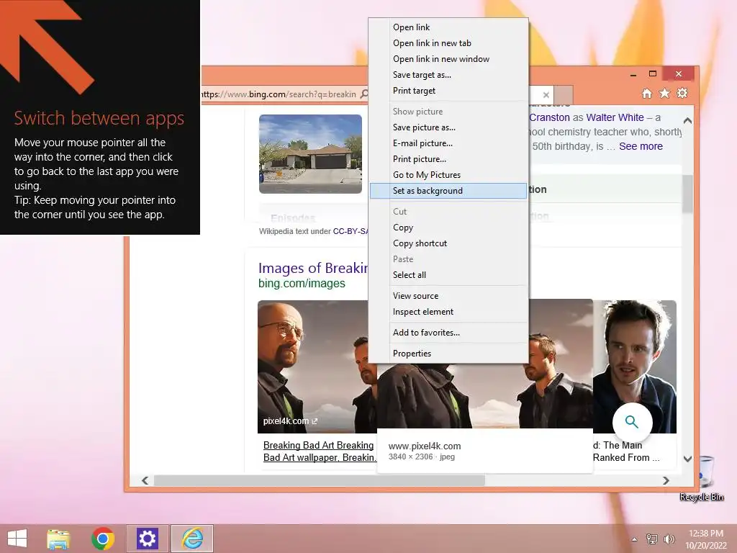The width and height of the screenshot is (737, 553).
Task: Click Print target menu entry
Action: click(x=448, y=91)
